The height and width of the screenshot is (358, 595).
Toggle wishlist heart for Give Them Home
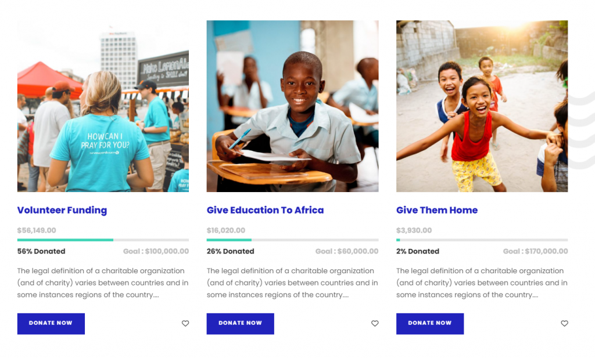tap(564, 324)
